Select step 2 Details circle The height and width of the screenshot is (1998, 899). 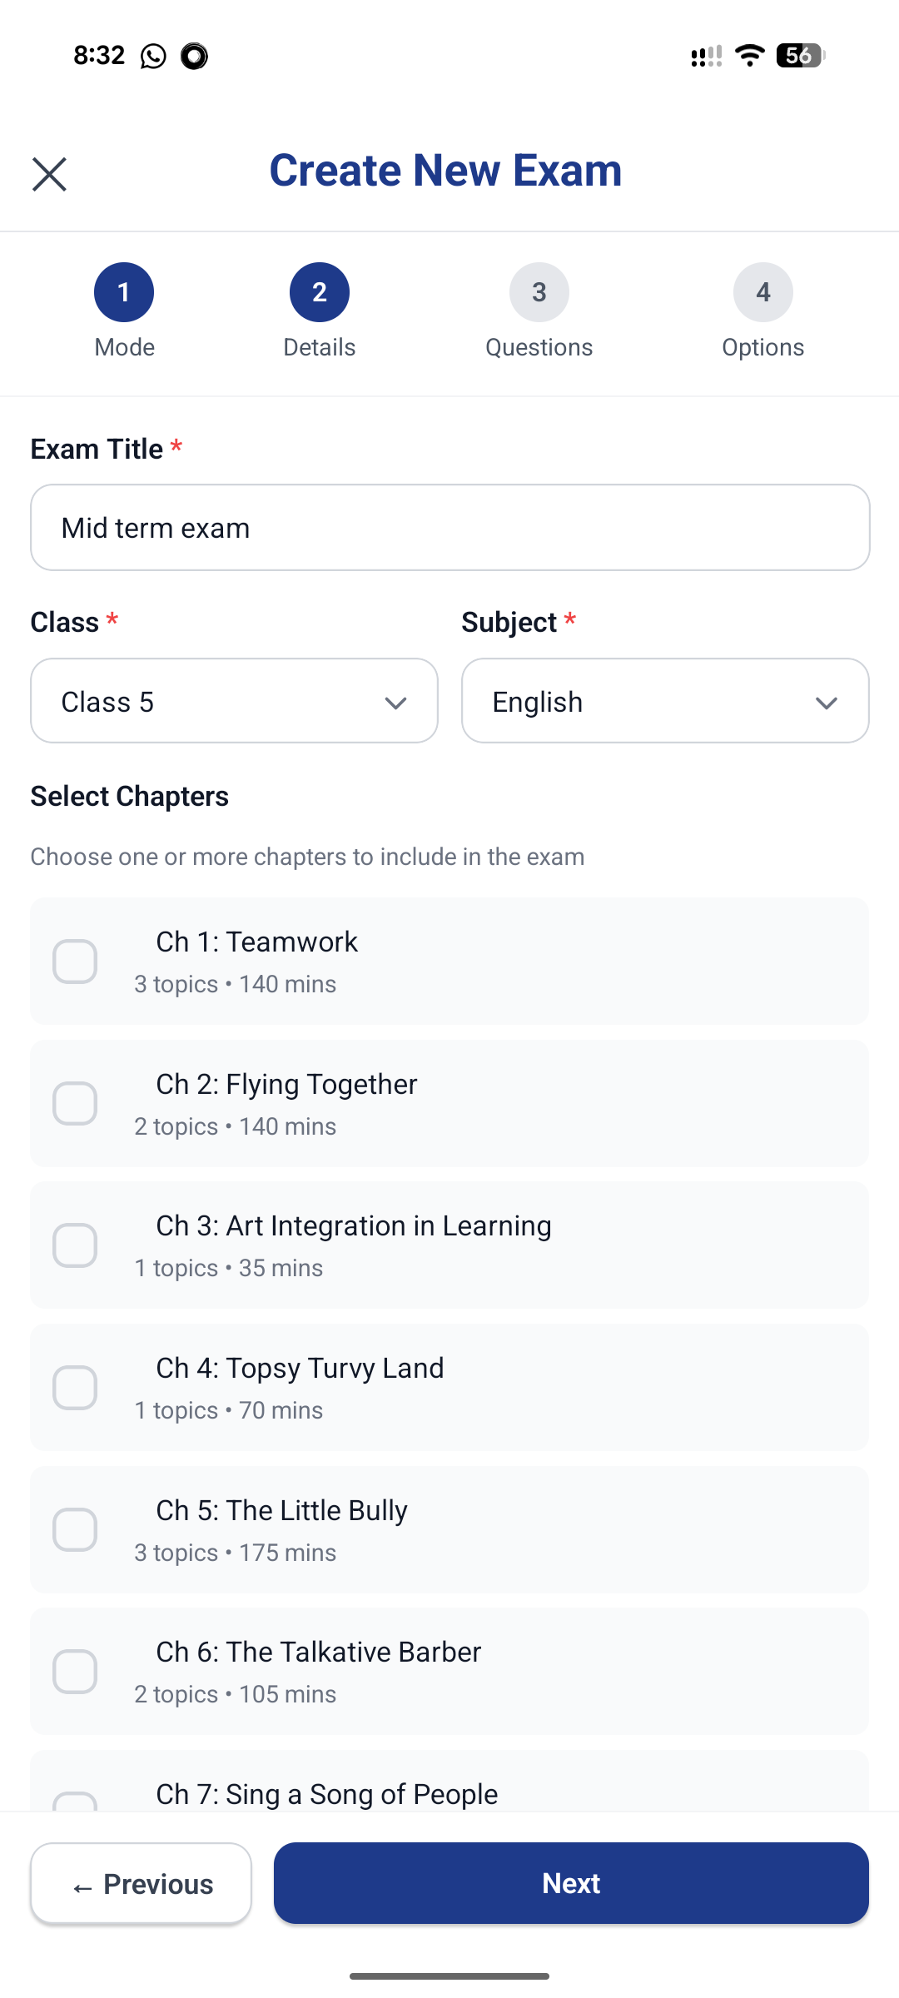click(320, 292)
